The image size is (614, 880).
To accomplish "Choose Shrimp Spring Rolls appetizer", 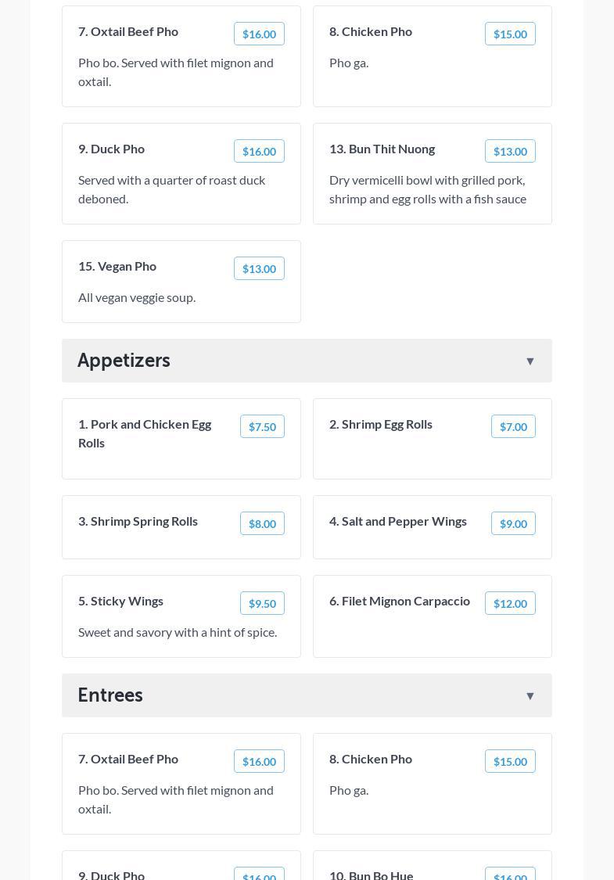I will coord(138,521).
